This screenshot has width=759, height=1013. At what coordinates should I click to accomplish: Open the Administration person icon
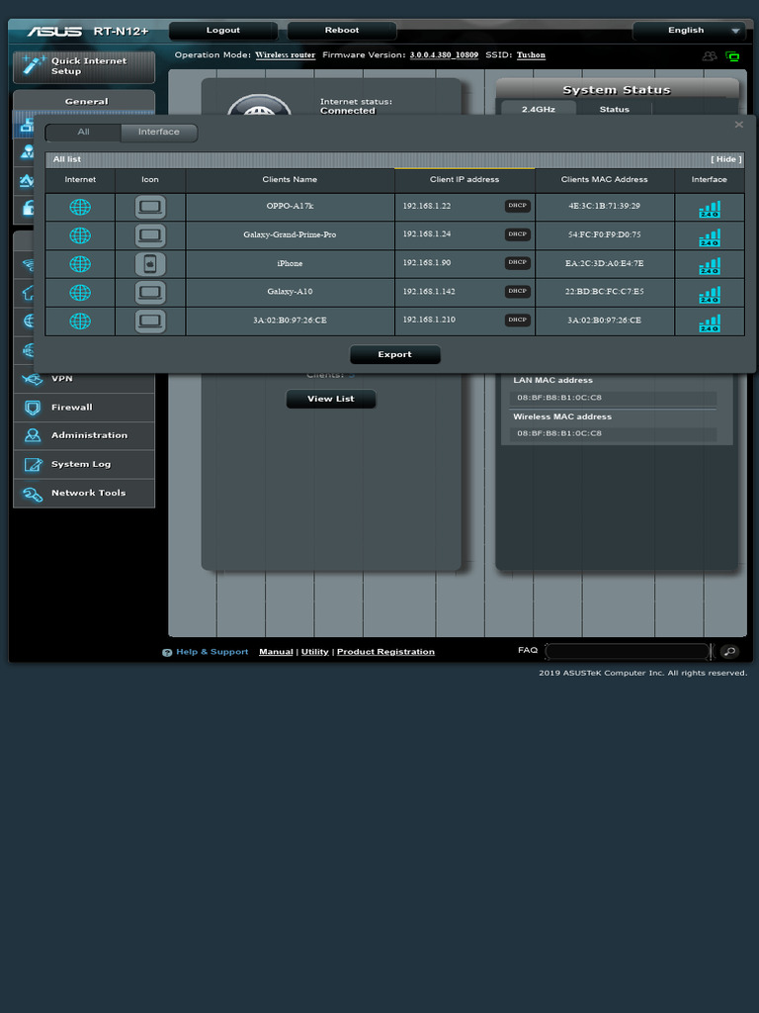pyautogui.click(x=33, y=435)
